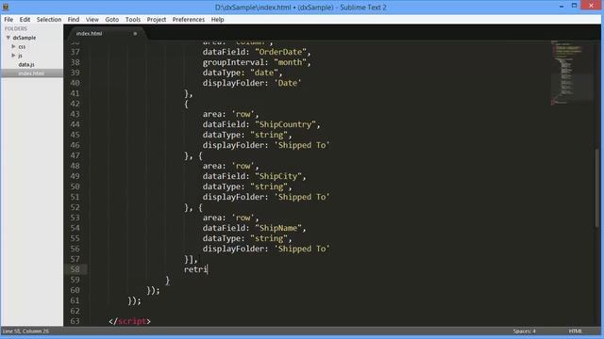Open index.html in the sidebar
The width and height of the screenshot is (604, 339).
pos(31,73)
